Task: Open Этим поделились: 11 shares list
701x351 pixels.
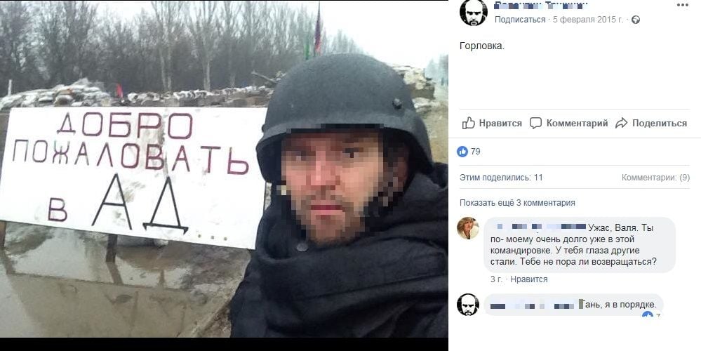Action: (x=501, y=178)
